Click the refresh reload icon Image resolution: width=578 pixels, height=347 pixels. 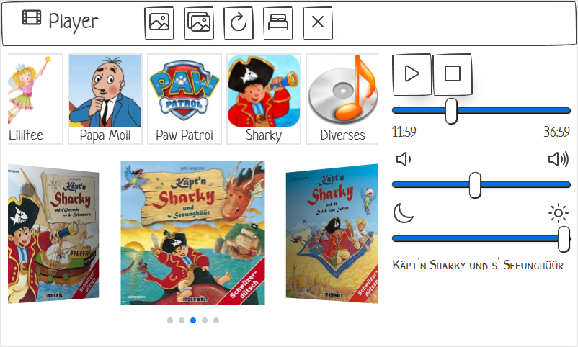[239, 23]
